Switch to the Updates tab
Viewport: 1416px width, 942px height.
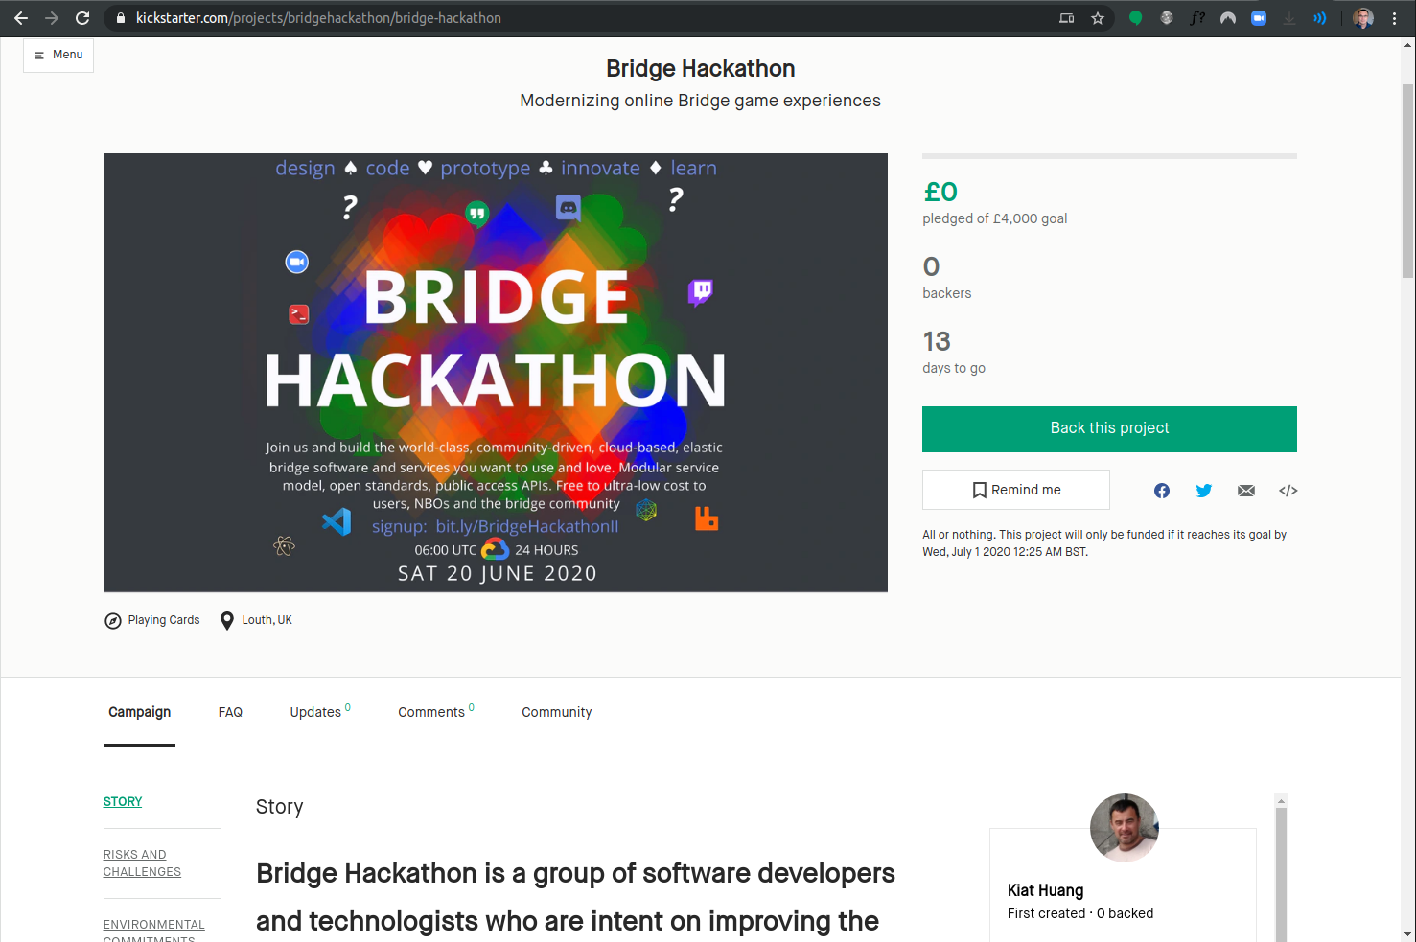click(320, 712)
